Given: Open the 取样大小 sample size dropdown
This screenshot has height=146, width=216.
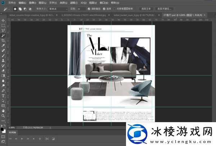Looking at the screenshot, I should click(x=58, y=9).
